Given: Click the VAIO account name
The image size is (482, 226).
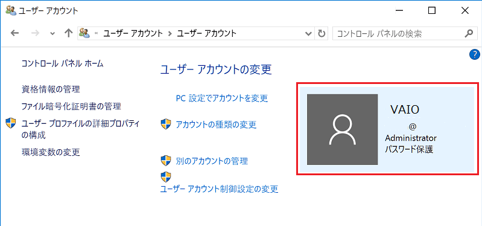Looking at the screenshot, I should tap(405, 109).
